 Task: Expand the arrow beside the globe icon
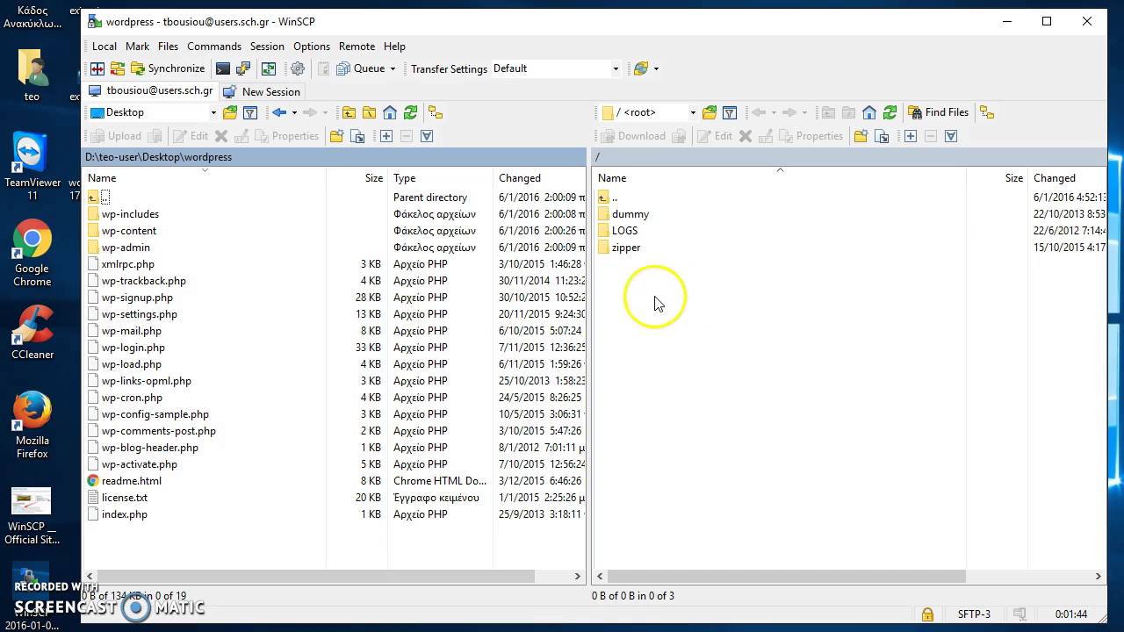pos(656,68)
